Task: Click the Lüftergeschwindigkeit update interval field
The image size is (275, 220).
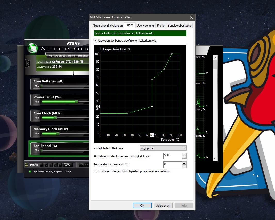Action: [x=173, y=156]
